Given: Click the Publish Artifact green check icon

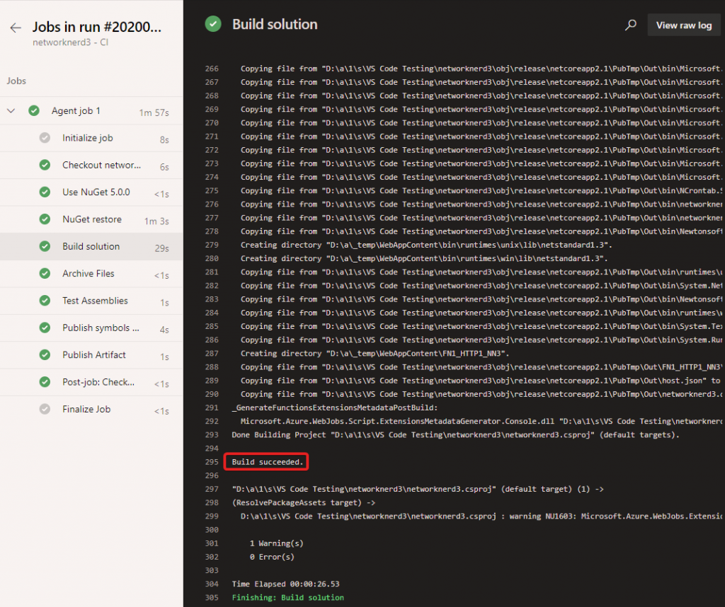Looking at the screenshot, I should (x=45, y=354).
